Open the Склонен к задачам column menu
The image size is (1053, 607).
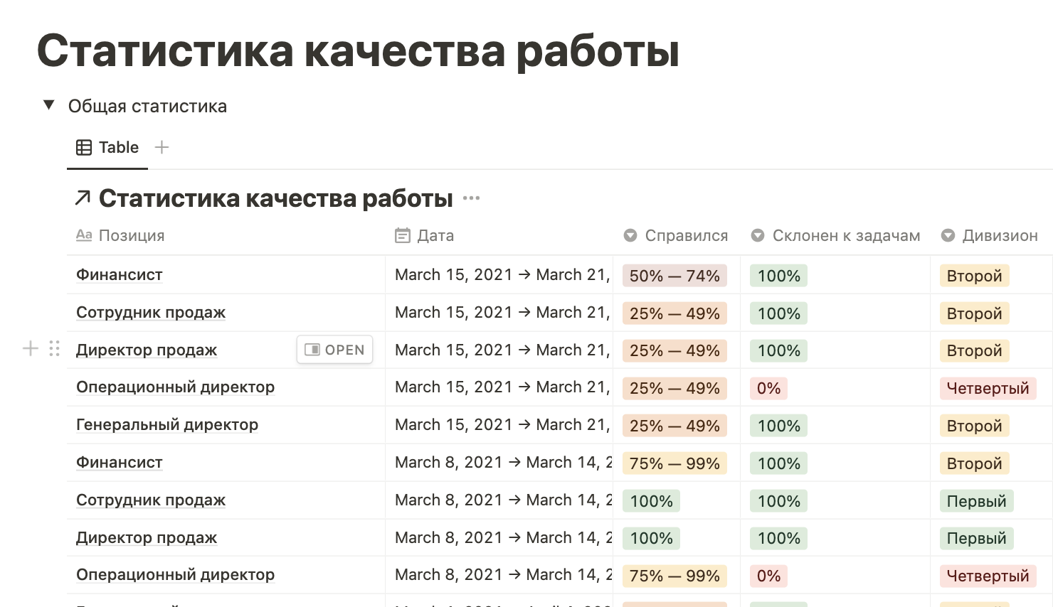pyautogui.click(x=836, y=235)
